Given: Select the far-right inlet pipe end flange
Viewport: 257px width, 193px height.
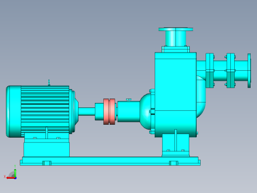Looking at the screenshot, I should 249,71.
